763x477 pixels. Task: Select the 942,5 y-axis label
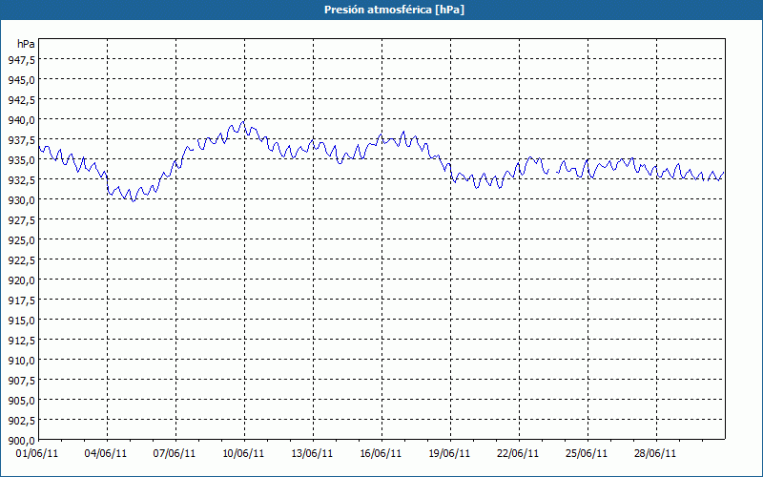pyautogui.click(x=21, y=100)
